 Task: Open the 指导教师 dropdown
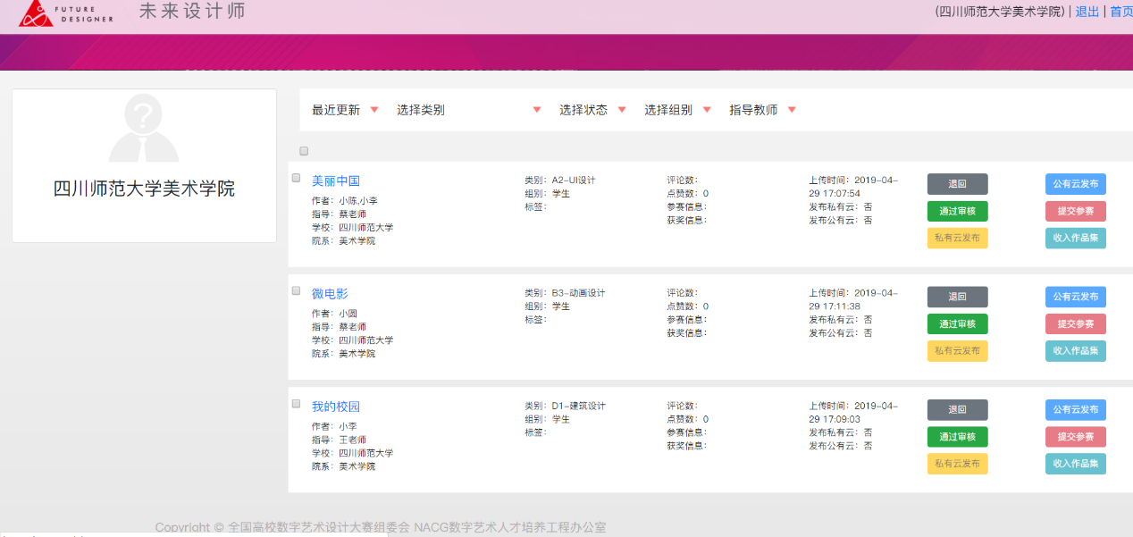point(762,110)
